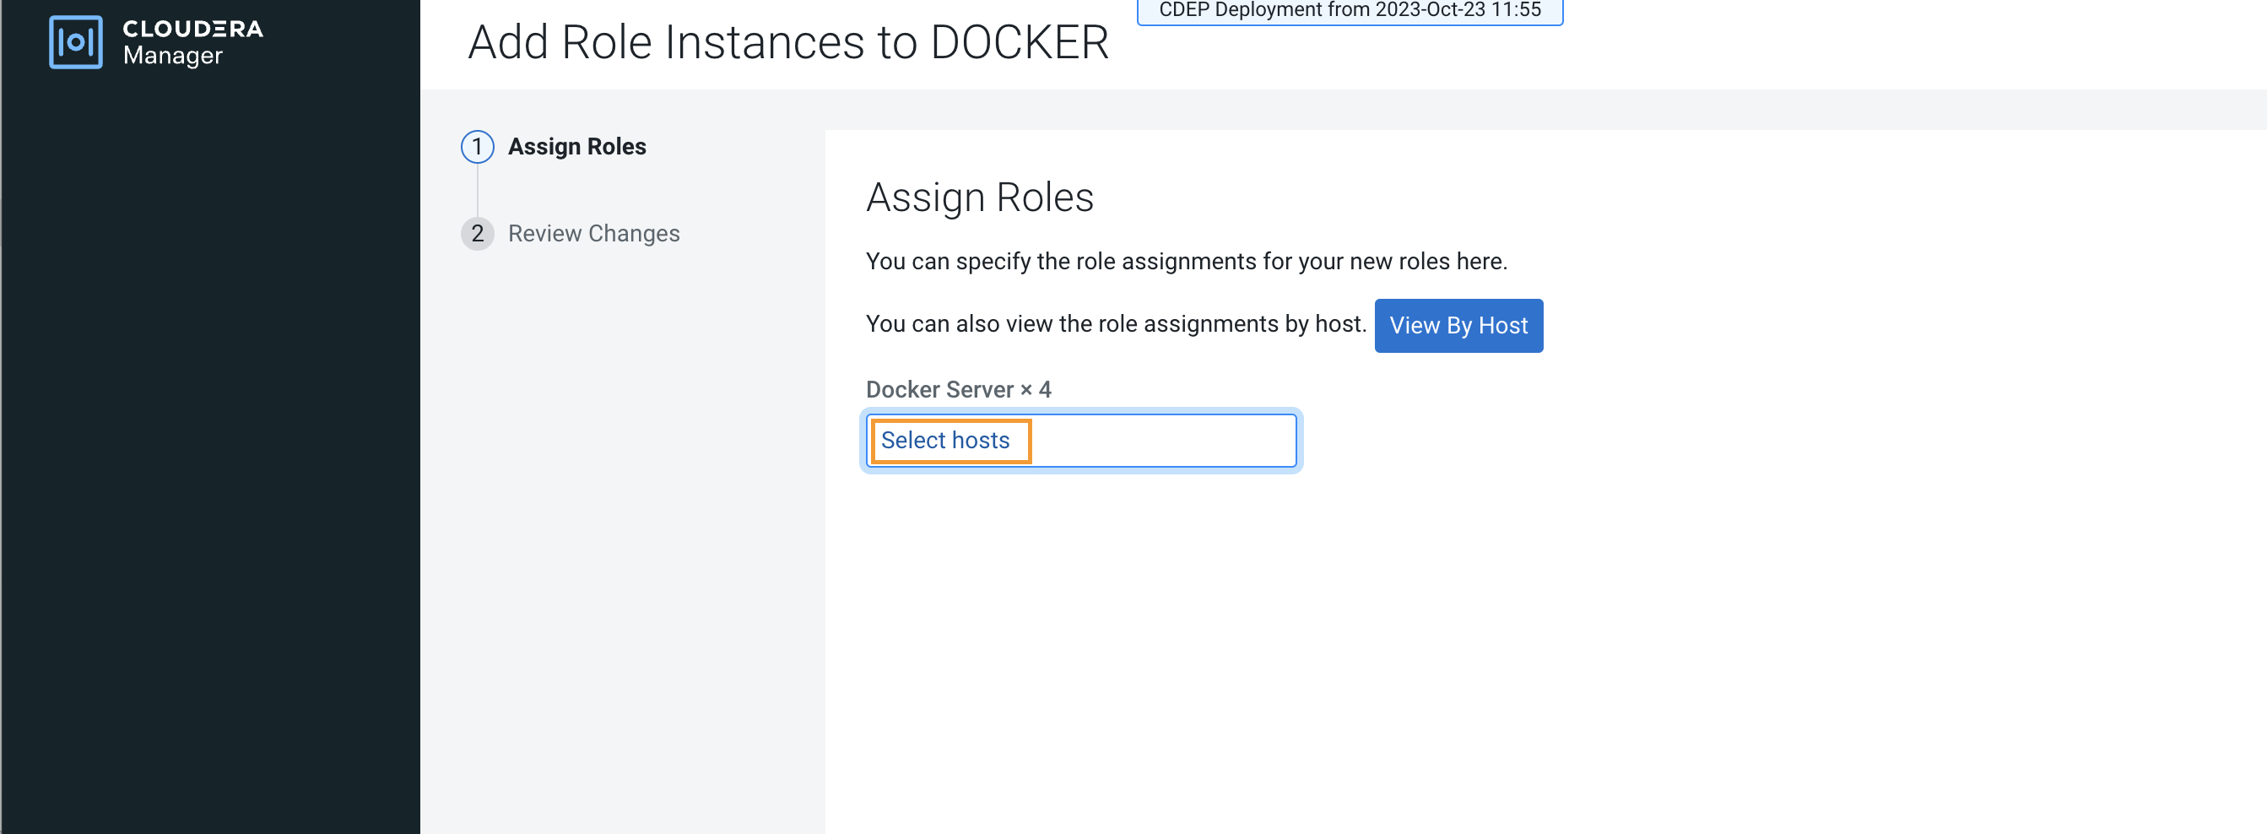Select the step 2 circle indicator
This screenshot has height=834, width=2267.
[x=477, y=234]
